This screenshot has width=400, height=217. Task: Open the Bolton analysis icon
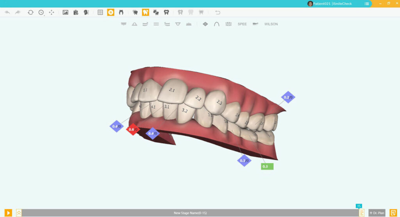(x=255, y=24)
